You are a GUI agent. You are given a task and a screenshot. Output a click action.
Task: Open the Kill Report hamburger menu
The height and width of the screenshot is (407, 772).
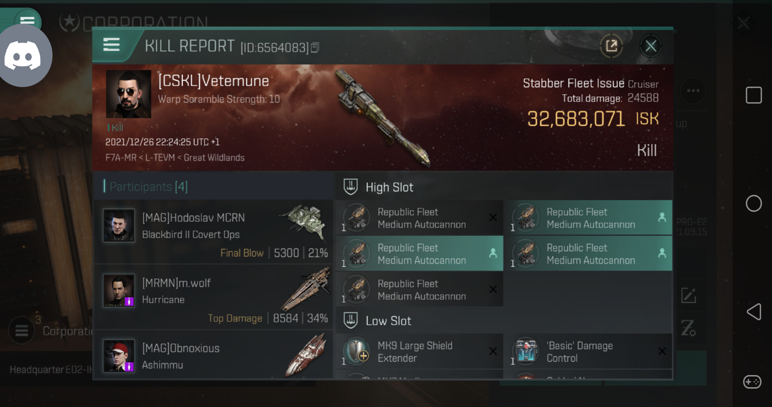112,45
